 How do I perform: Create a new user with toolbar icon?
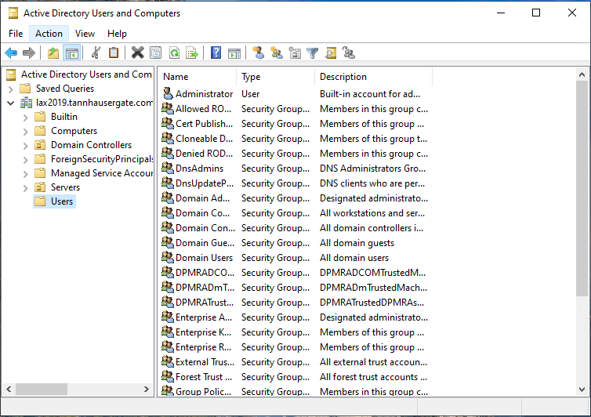tap(258, 53)
